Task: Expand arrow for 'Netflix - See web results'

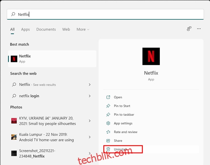Action: point(90,85)
